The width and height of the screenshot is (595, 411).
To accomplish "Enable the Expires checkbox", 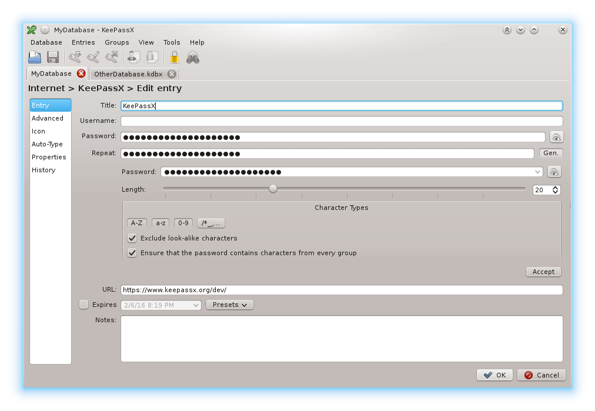I will 83,305.
